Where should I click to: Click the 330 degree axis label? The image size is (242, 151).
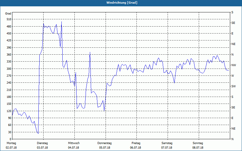[9, 62]
